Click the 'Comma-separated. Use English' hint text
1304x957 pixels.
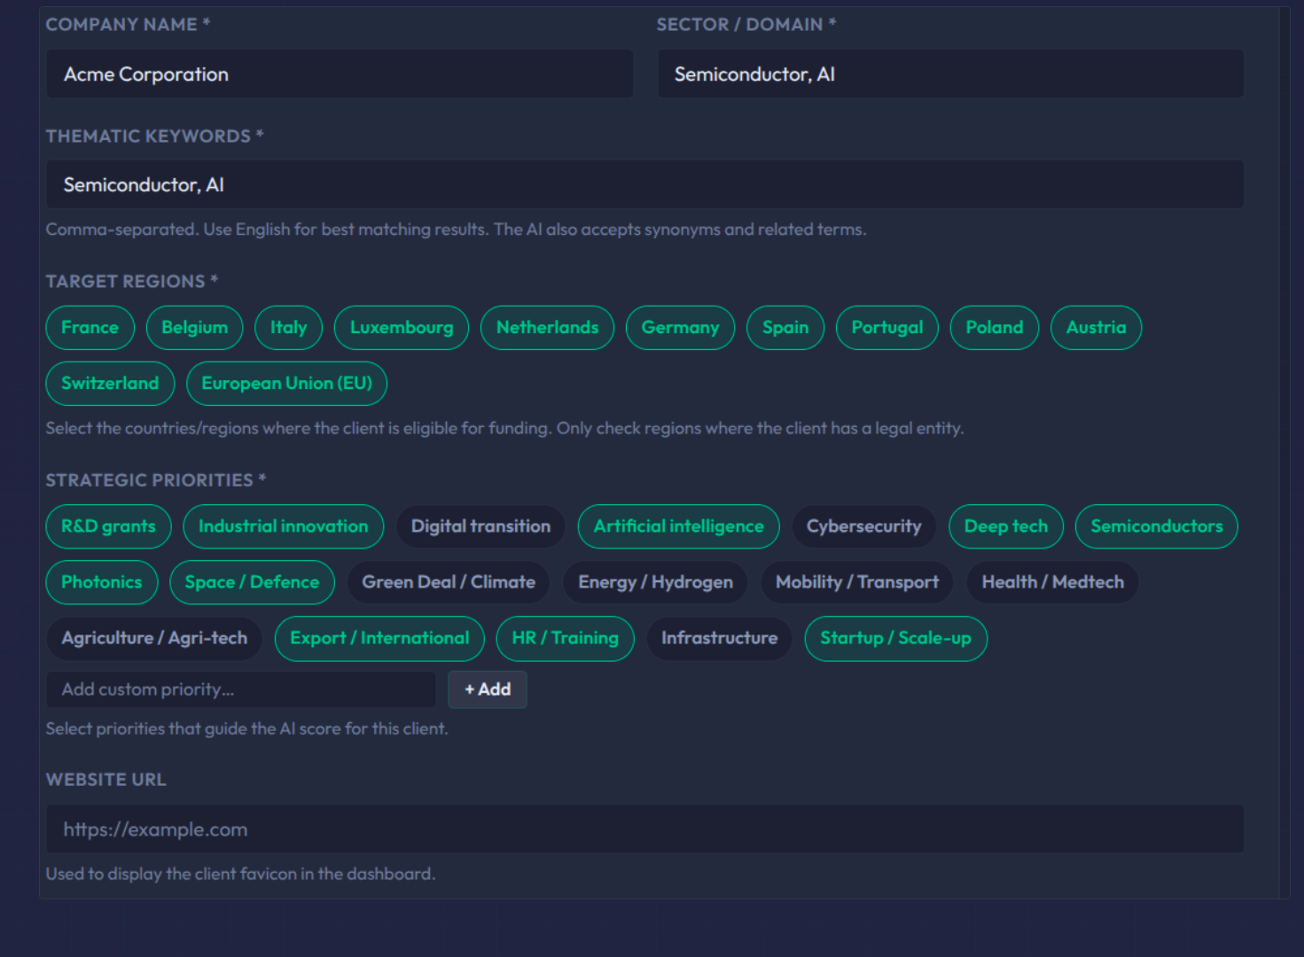[456, 230]
